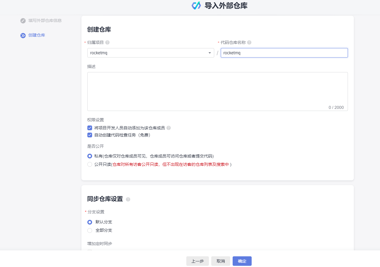Click the 权限设置 label
This screenshot has width=380, height=267.
coord(96,120)
